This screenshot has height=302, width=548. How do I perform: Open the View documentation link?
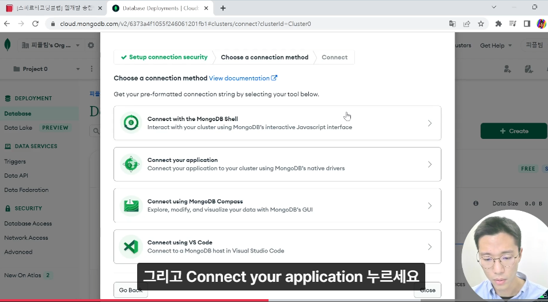coord(243,78)
